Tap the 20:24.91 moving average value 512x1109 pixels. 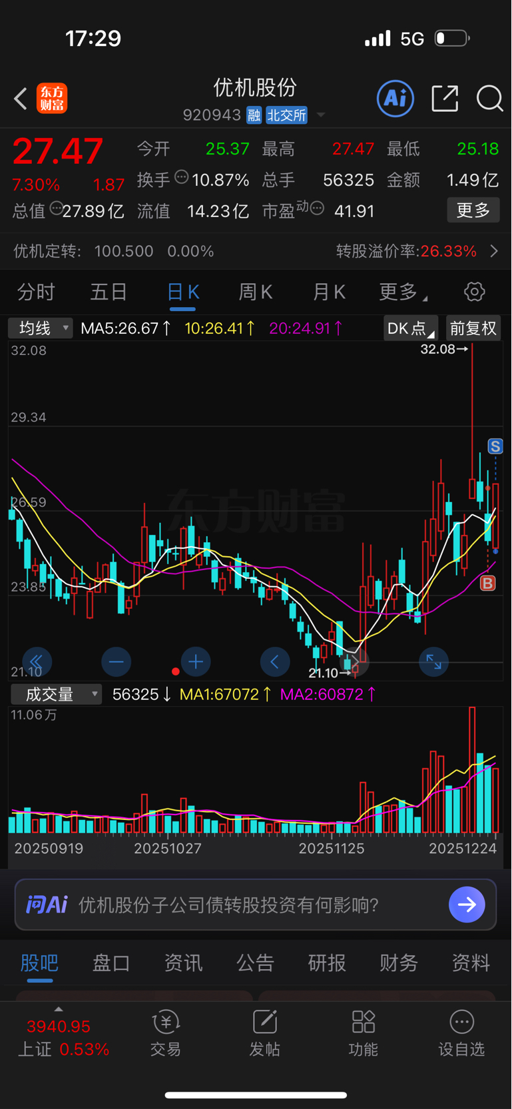pos(306,328)
